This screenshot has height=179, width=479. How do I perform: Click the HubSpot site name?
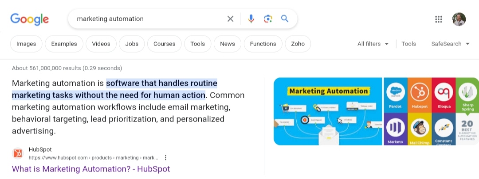coord(40,149)
